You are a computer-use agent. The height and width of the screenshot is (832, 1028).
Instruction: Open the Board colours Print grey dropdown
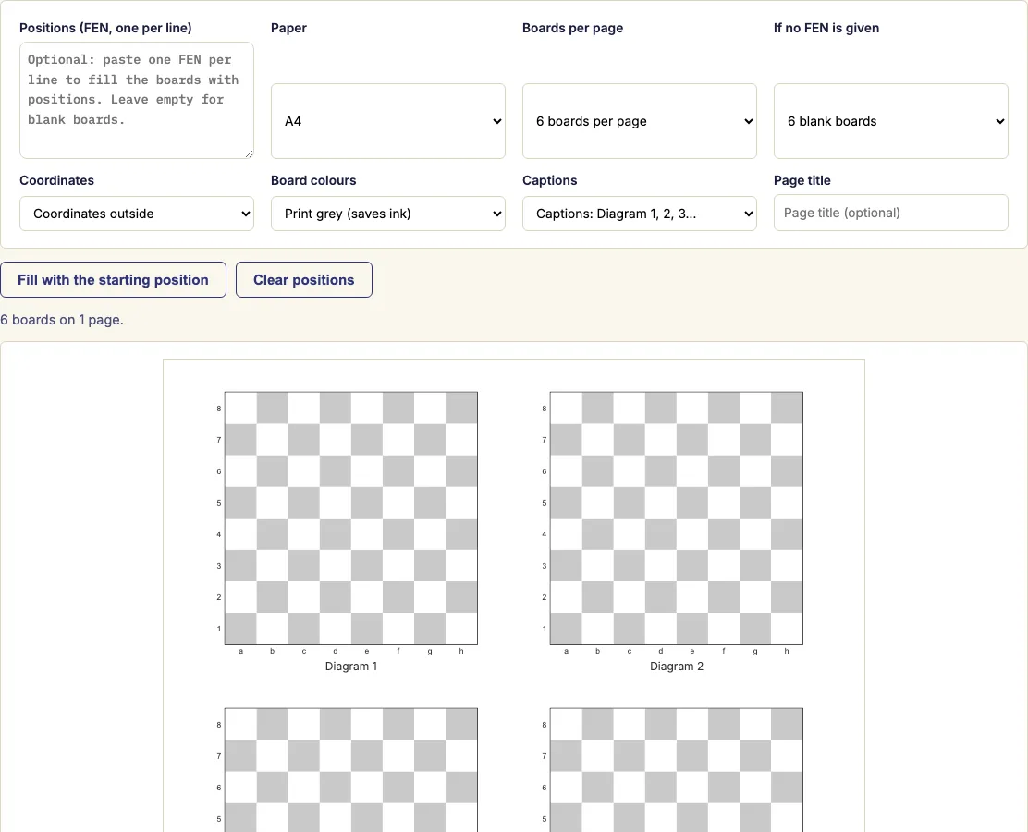click(388, 214)
